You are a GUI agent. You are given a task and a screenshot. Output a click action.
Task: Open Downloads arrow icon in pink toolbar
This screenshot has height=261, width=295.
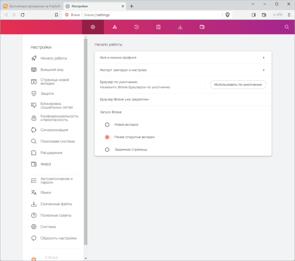(x=180, y=27)
